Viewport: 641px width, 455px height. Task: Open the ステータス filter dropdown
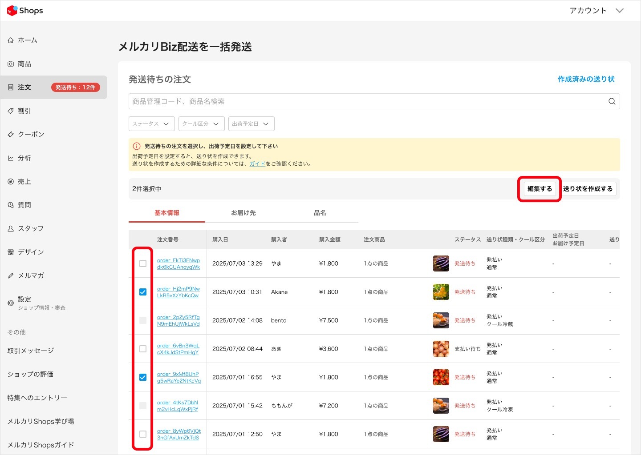pos(152,124)
